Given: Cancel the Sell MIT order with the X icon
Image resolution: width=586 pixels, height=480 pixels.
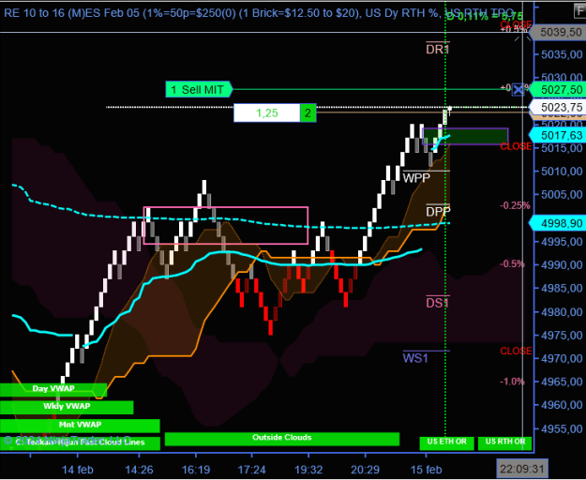Looking at the screenshot, I should (x=518, y=90).
